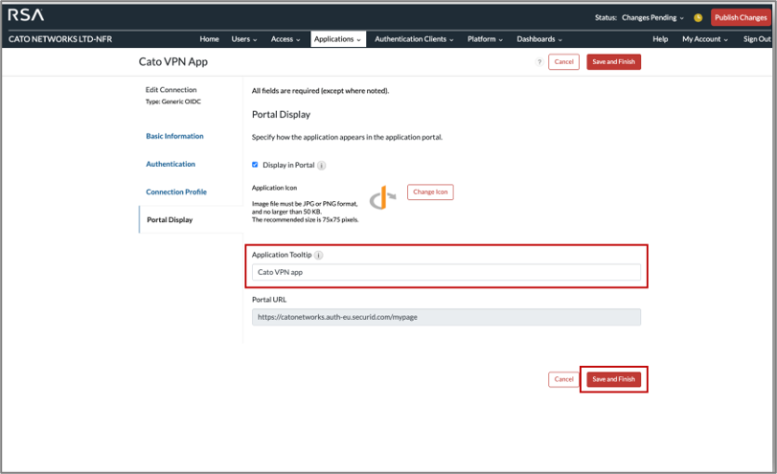
Task: Switch to the Basic Information step
Action: [174, 136]
